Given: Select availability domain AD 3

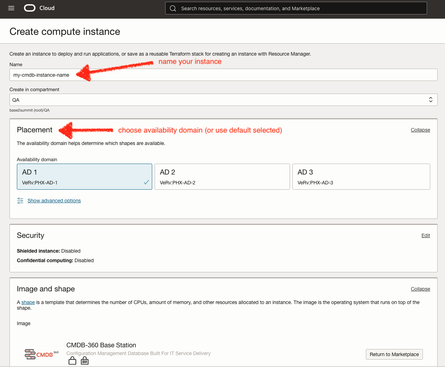Looking at the screenshot, I should coord(361,177).
